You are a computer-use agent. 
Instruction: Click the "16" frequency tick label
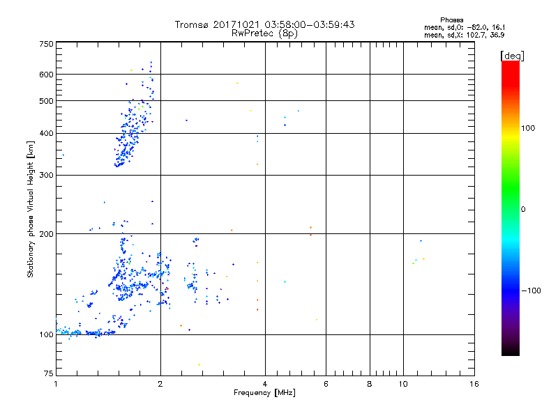coord(474,384)
